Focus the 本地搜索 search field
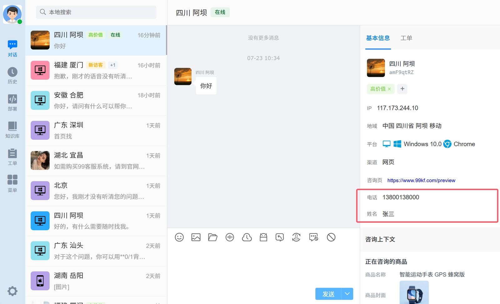The image size is (500, 304). pos(96,12)
